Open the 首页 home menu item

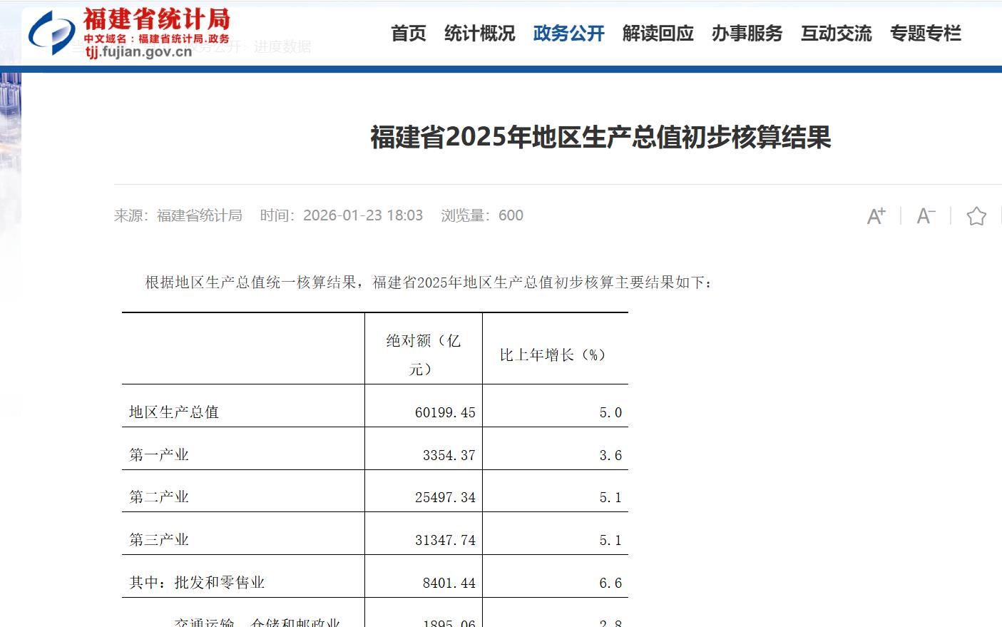click(x=409, y=34)
